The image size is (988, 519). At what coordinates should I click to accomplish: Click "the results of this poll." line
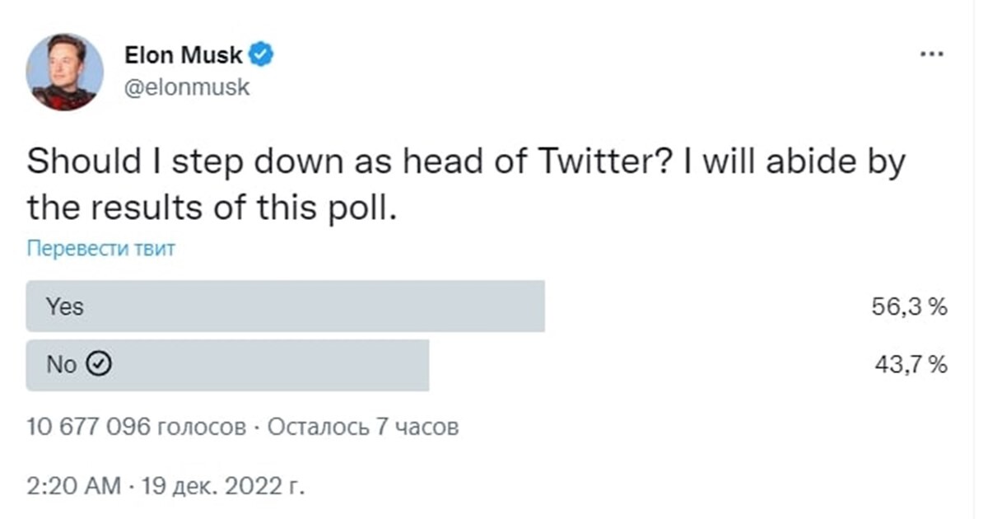(212, 208)
